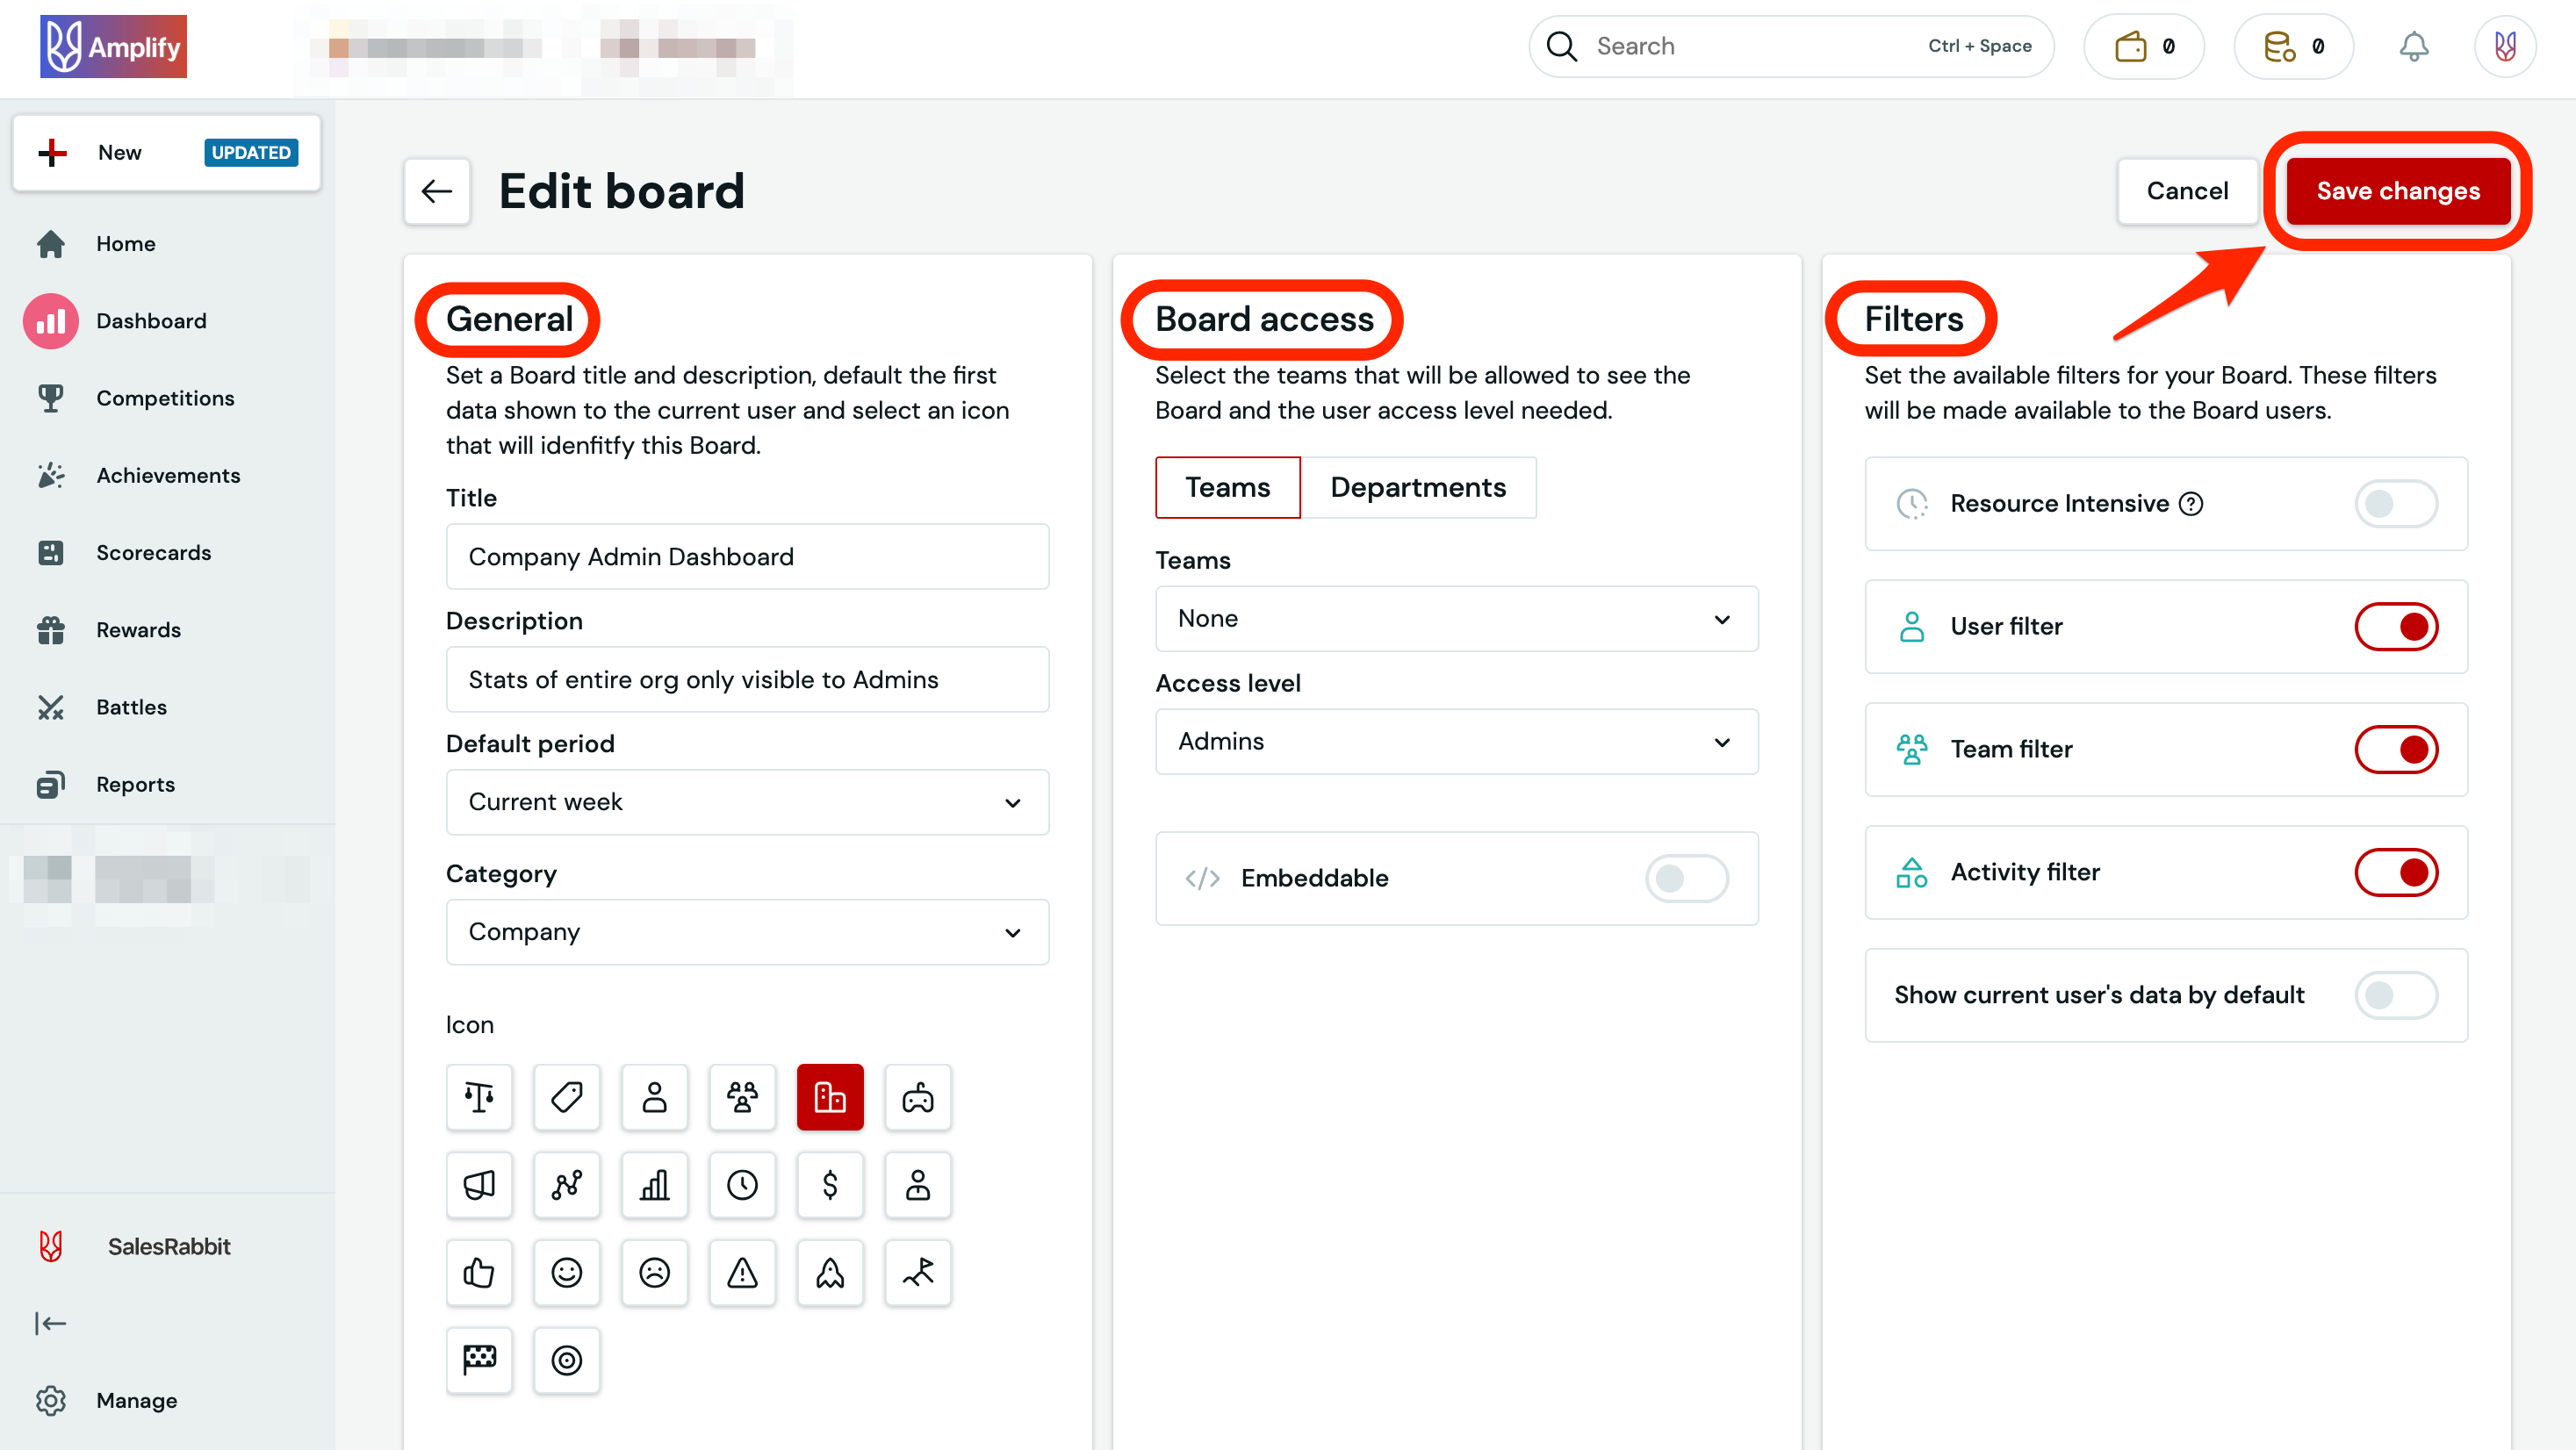This screenshot has height=1450, width=2576.
Task: Open the Default period dropdown
Action: (x=747, y=802)
